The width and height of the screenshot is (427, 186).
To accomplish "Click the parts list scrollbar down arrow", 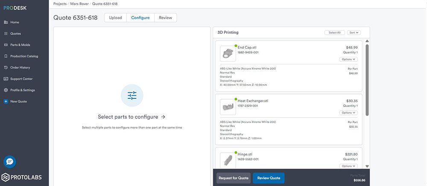I will (367, 166).
